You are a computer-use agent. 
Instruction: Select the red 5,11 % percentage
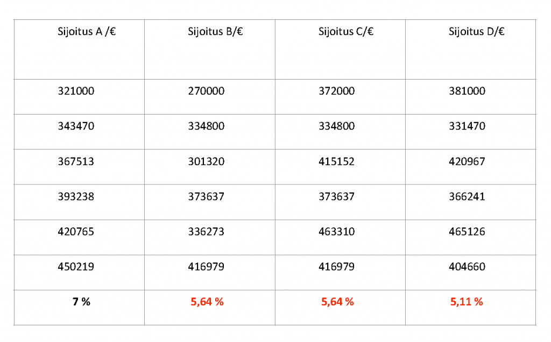467,302
